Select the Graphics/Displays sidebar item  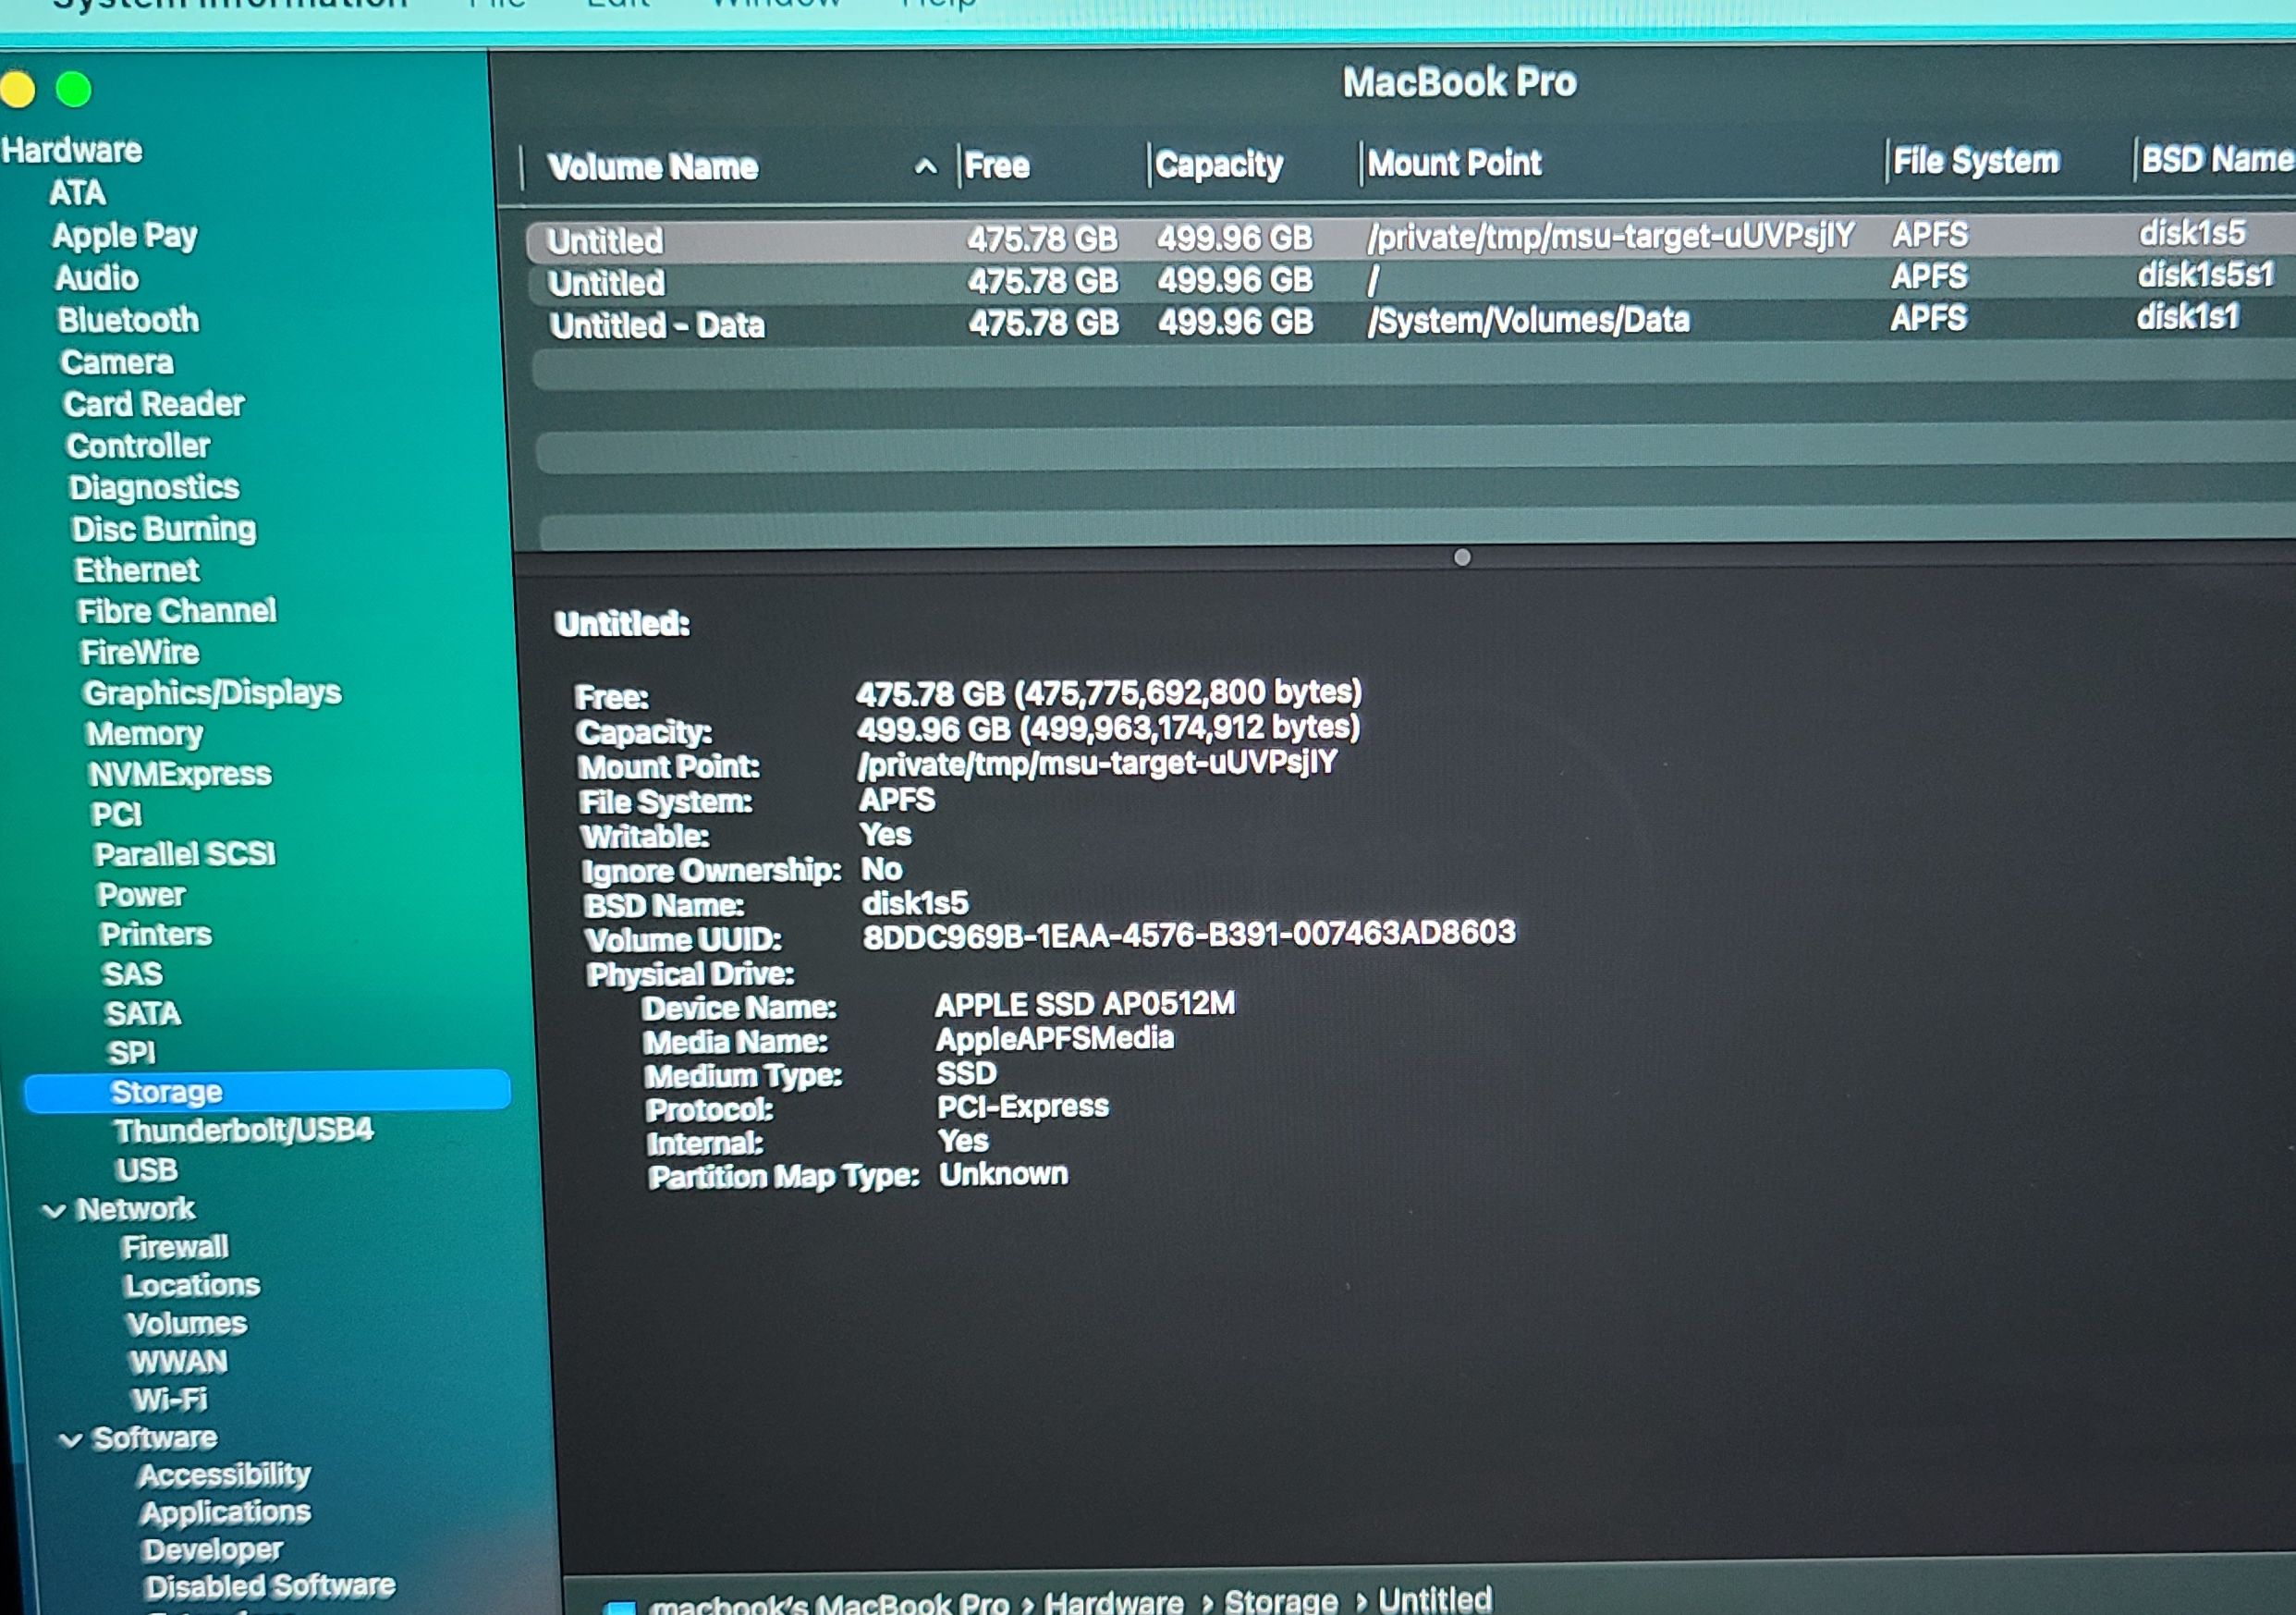click(212, 692)
